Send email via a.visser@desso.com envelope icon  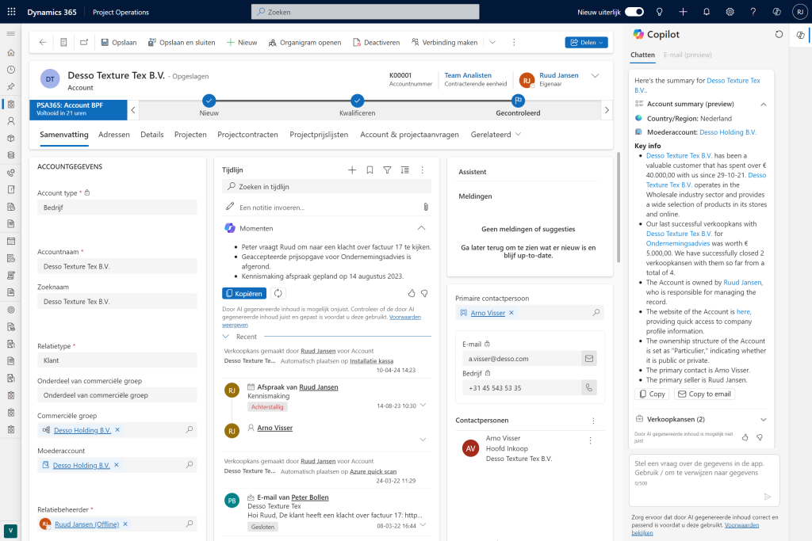[589, 359]
